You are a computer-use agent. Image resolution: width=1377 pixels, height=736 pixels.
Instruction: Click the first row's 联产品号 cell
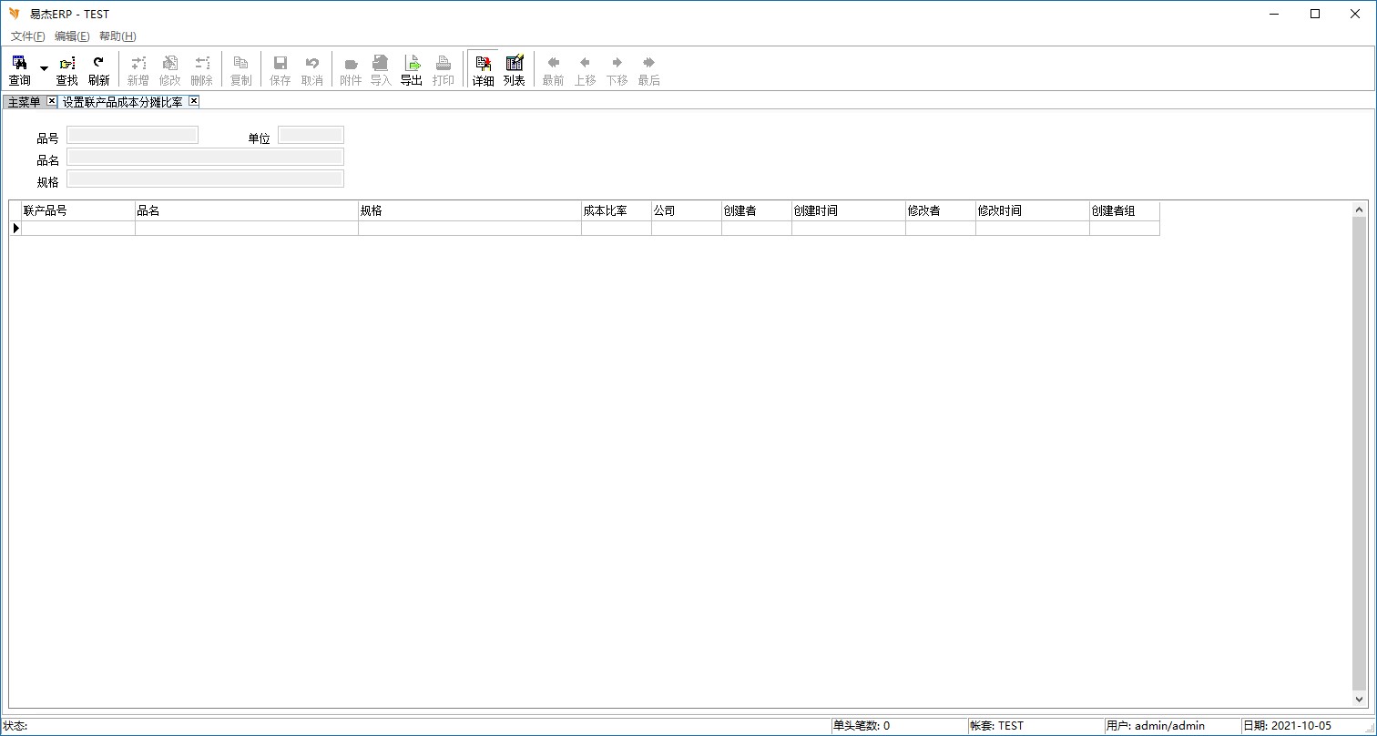(77, 229)
